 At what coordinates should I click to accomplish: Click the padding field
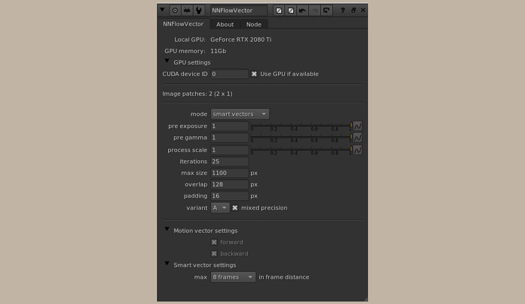(x=229, y=196)
